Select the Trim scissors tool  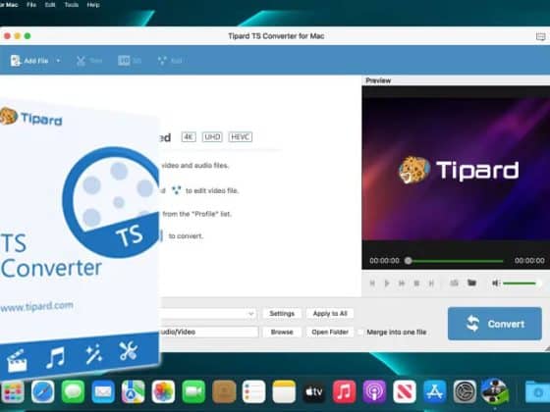coord(89,61)
